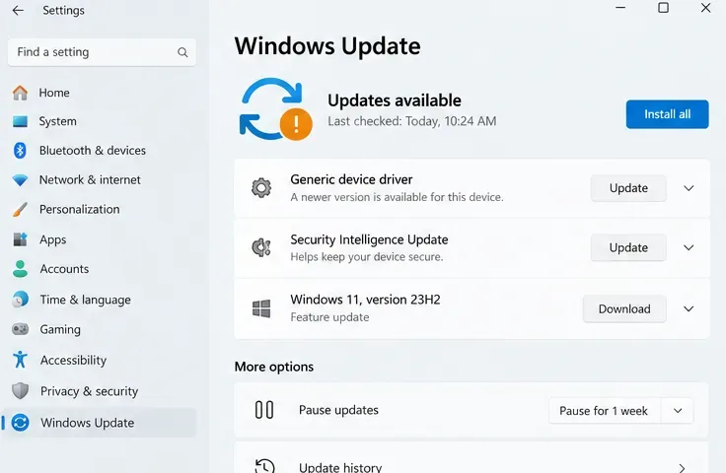Click the Time & language clock icon

pyautogui.click(x=20, y=300)
